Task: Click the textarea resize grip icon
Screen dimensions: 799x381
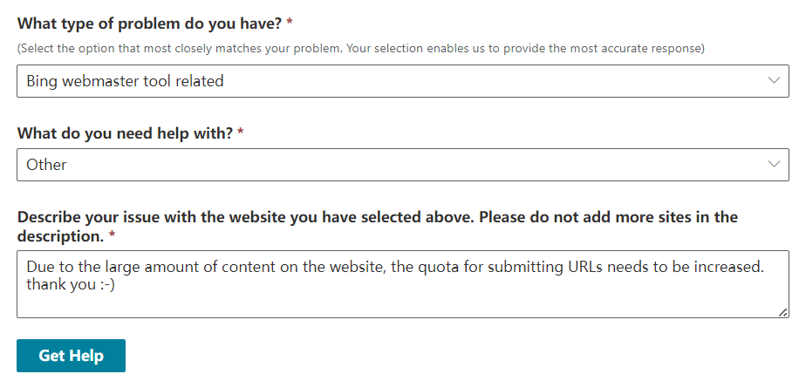Action: [x=783, y=313]
